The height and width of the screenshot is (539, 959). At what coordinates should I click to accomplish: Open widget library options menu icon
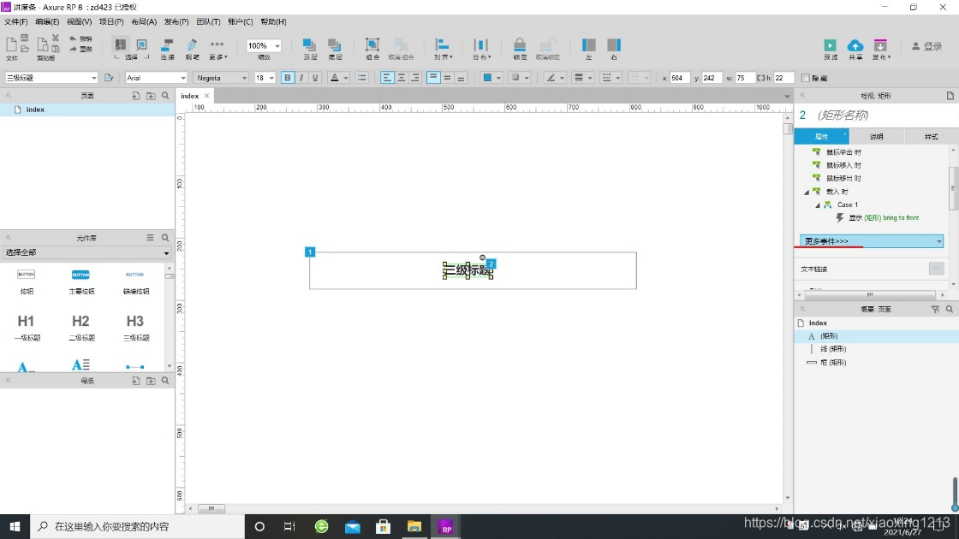[x=150, y=238]
